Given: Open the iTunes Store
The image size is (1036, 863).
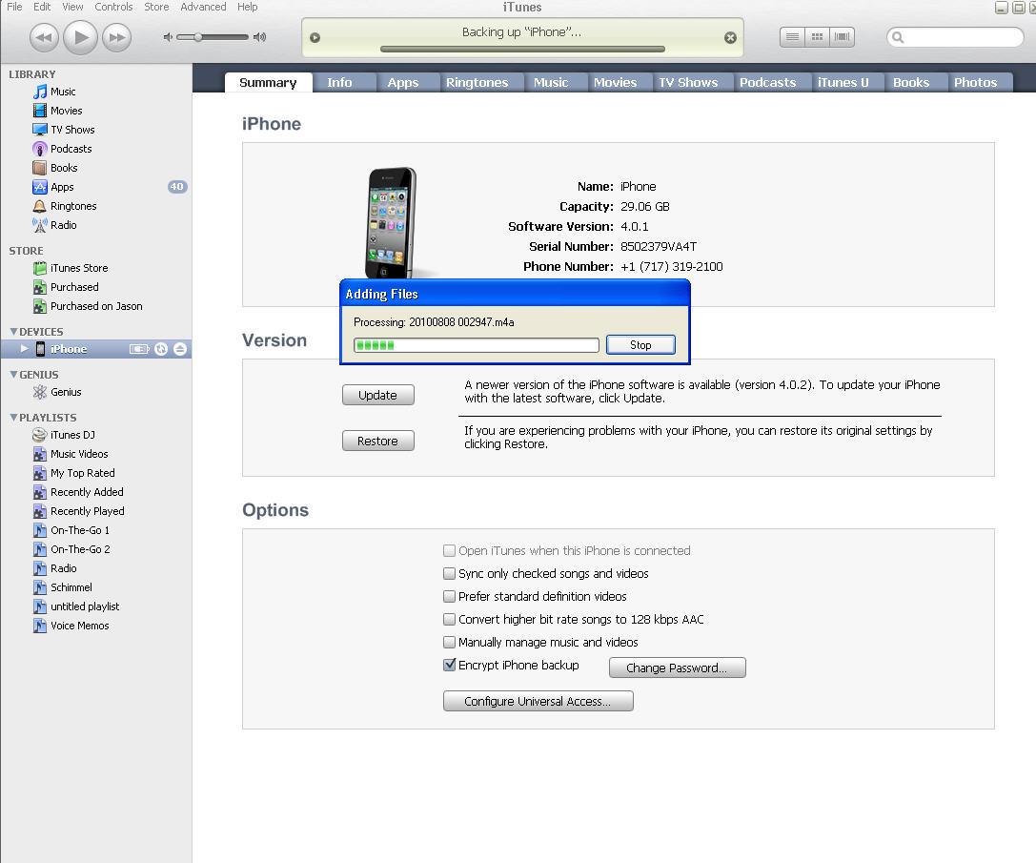Looking at the screenshot, I should pos(78,268).
